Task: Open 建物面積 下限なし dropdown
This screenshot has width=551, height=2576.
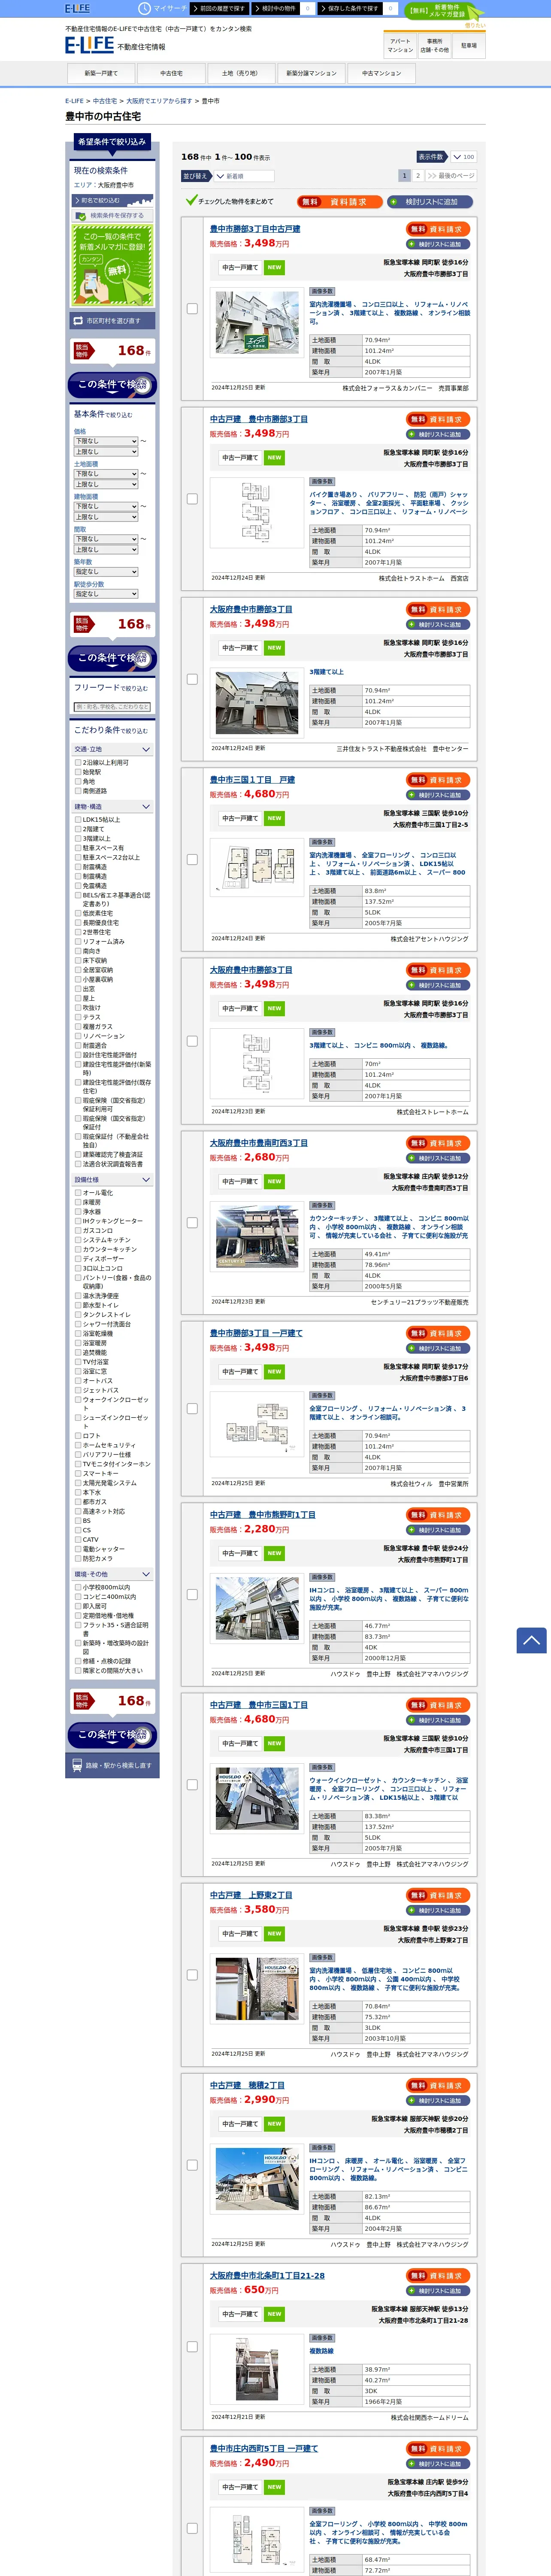Action: 106,506
